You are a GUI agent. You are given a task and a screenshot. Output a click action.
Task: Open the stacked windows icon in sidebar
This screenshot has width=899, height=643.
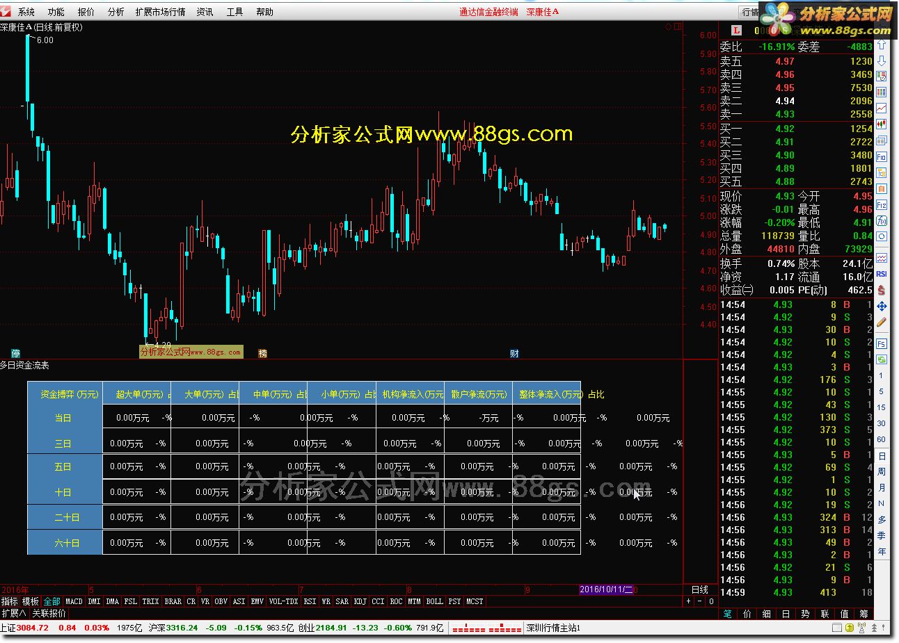(882, 140)
